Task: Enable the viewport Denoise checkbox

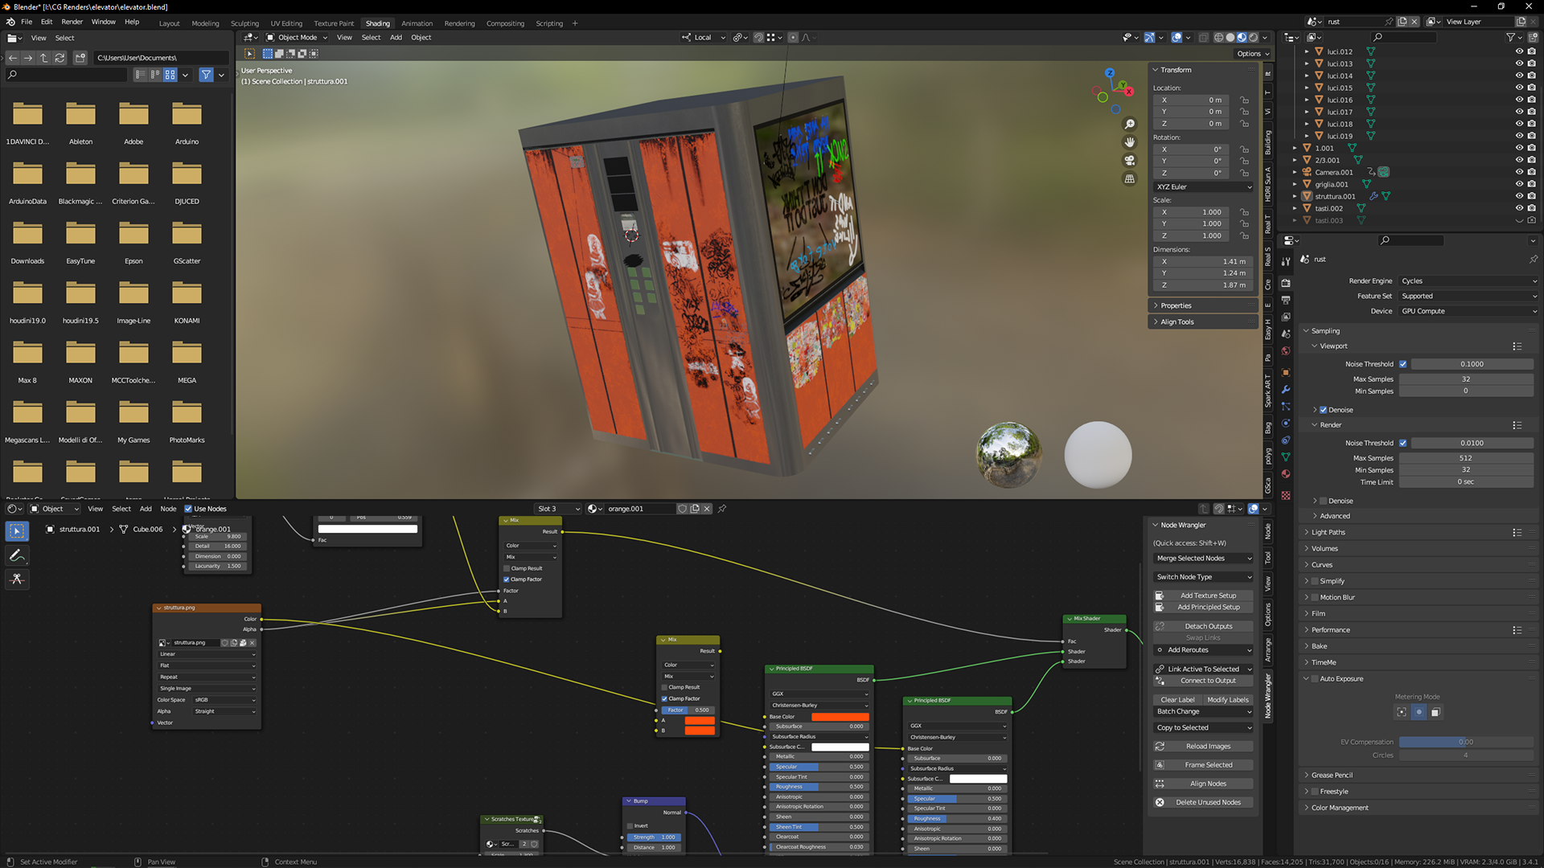Action: point(1323,410)
